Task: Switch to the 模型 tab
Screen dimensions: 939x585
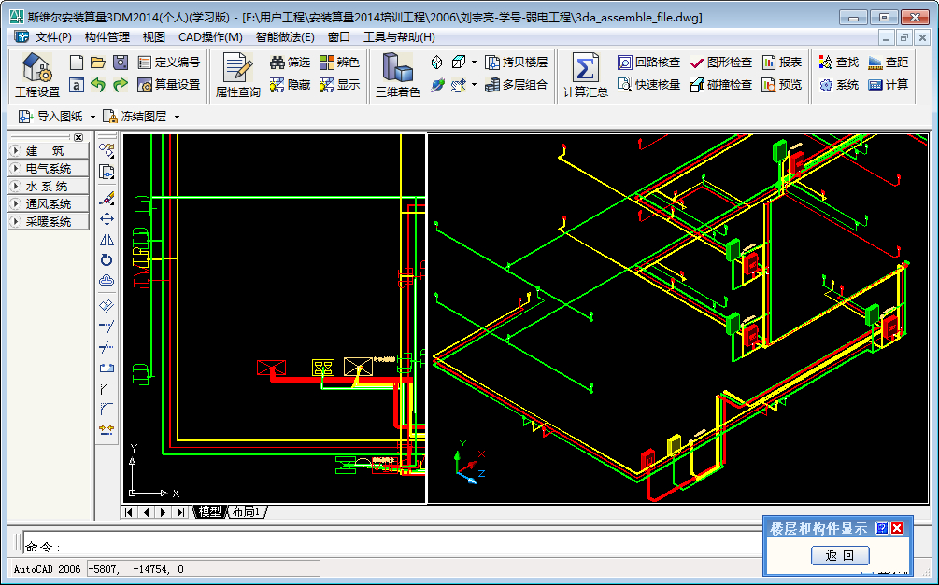Action: (209, 512)
